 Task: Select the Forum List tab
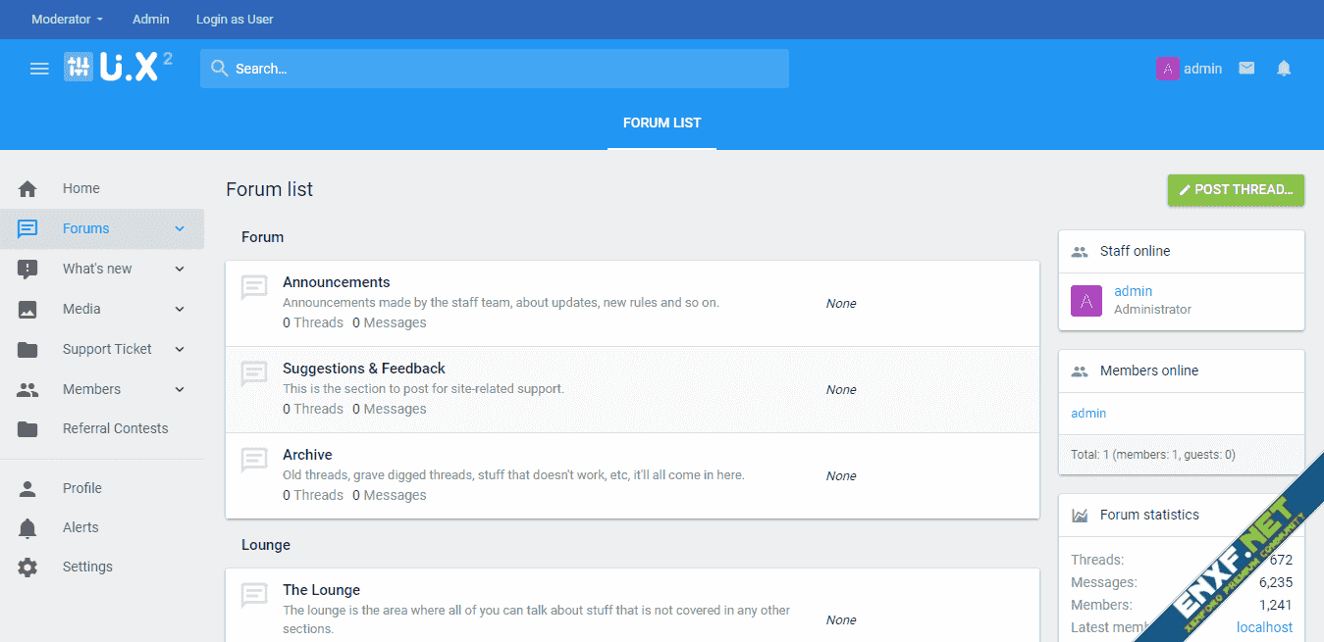(x=662, y=123)
